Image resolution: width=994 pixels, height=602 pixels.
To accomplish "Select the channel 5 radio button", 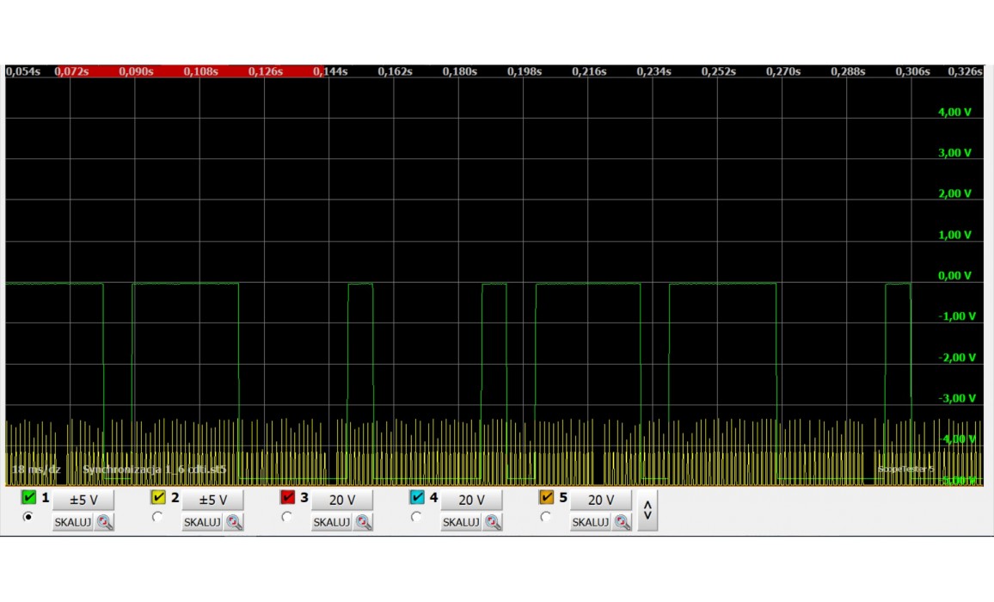I will coord(545,517).
